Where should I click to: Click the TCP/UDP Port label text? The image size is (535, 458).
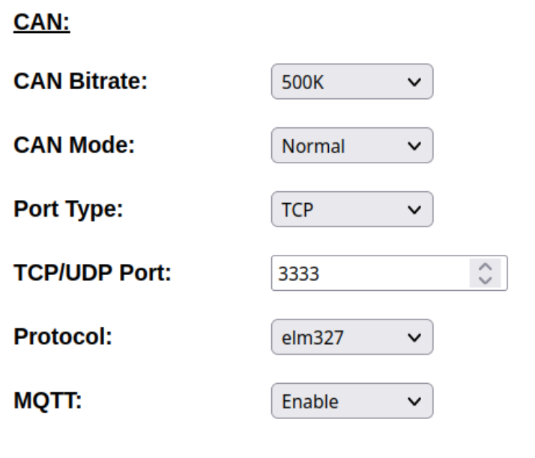click(92, 273)
